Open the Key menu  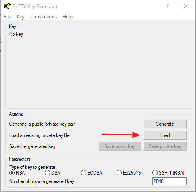pos(20,17)
